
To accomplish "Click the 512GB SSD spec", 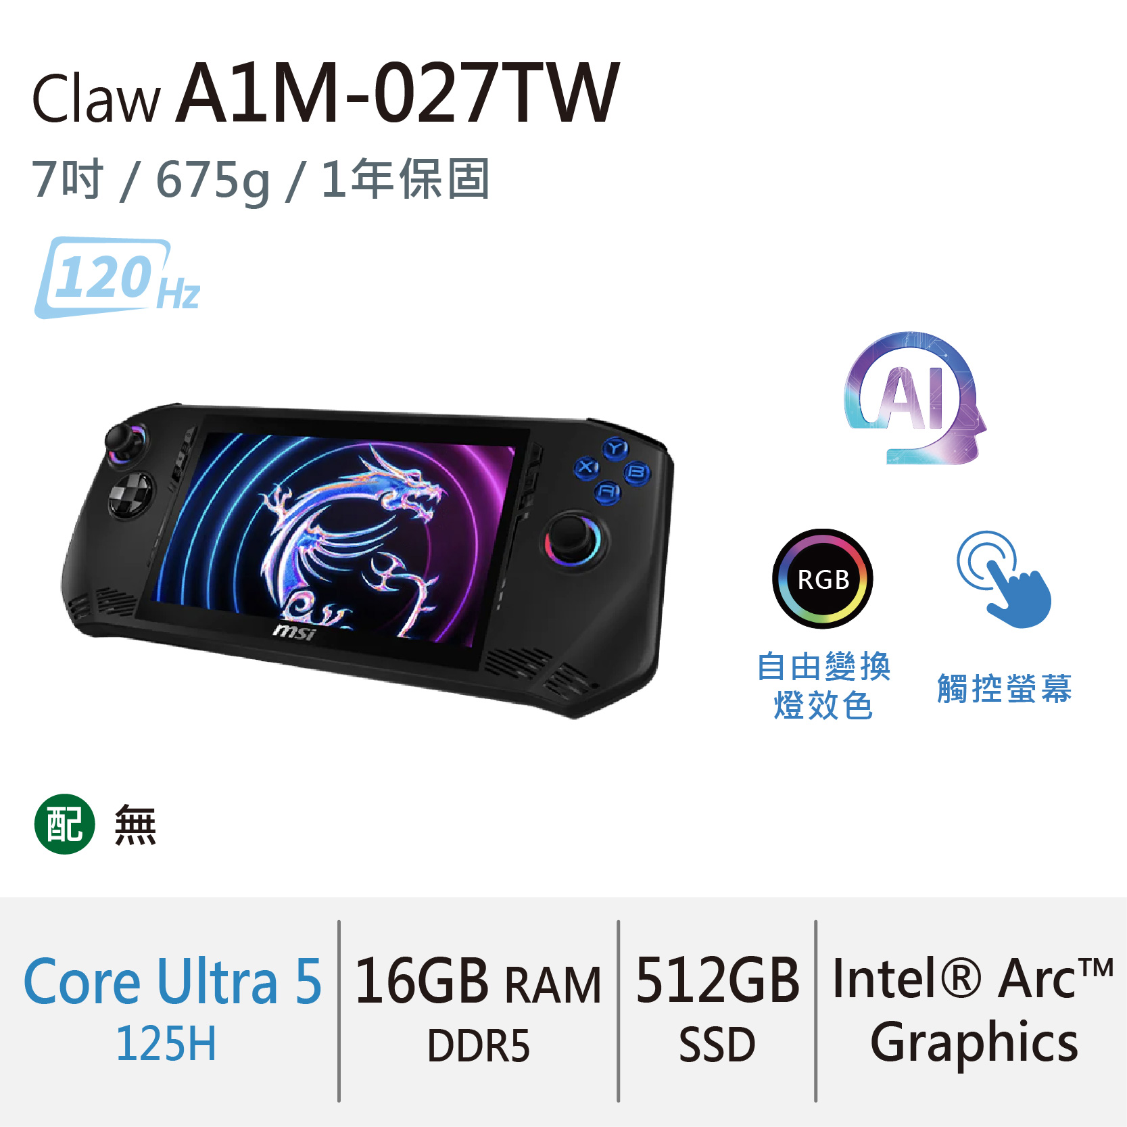I will (717, 1009).
